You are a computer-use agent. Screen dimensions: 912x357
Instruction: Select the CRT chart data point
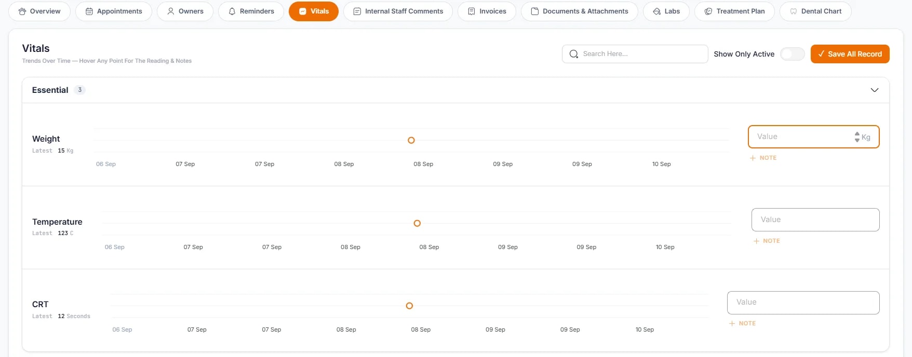click(x=409, y=306)
